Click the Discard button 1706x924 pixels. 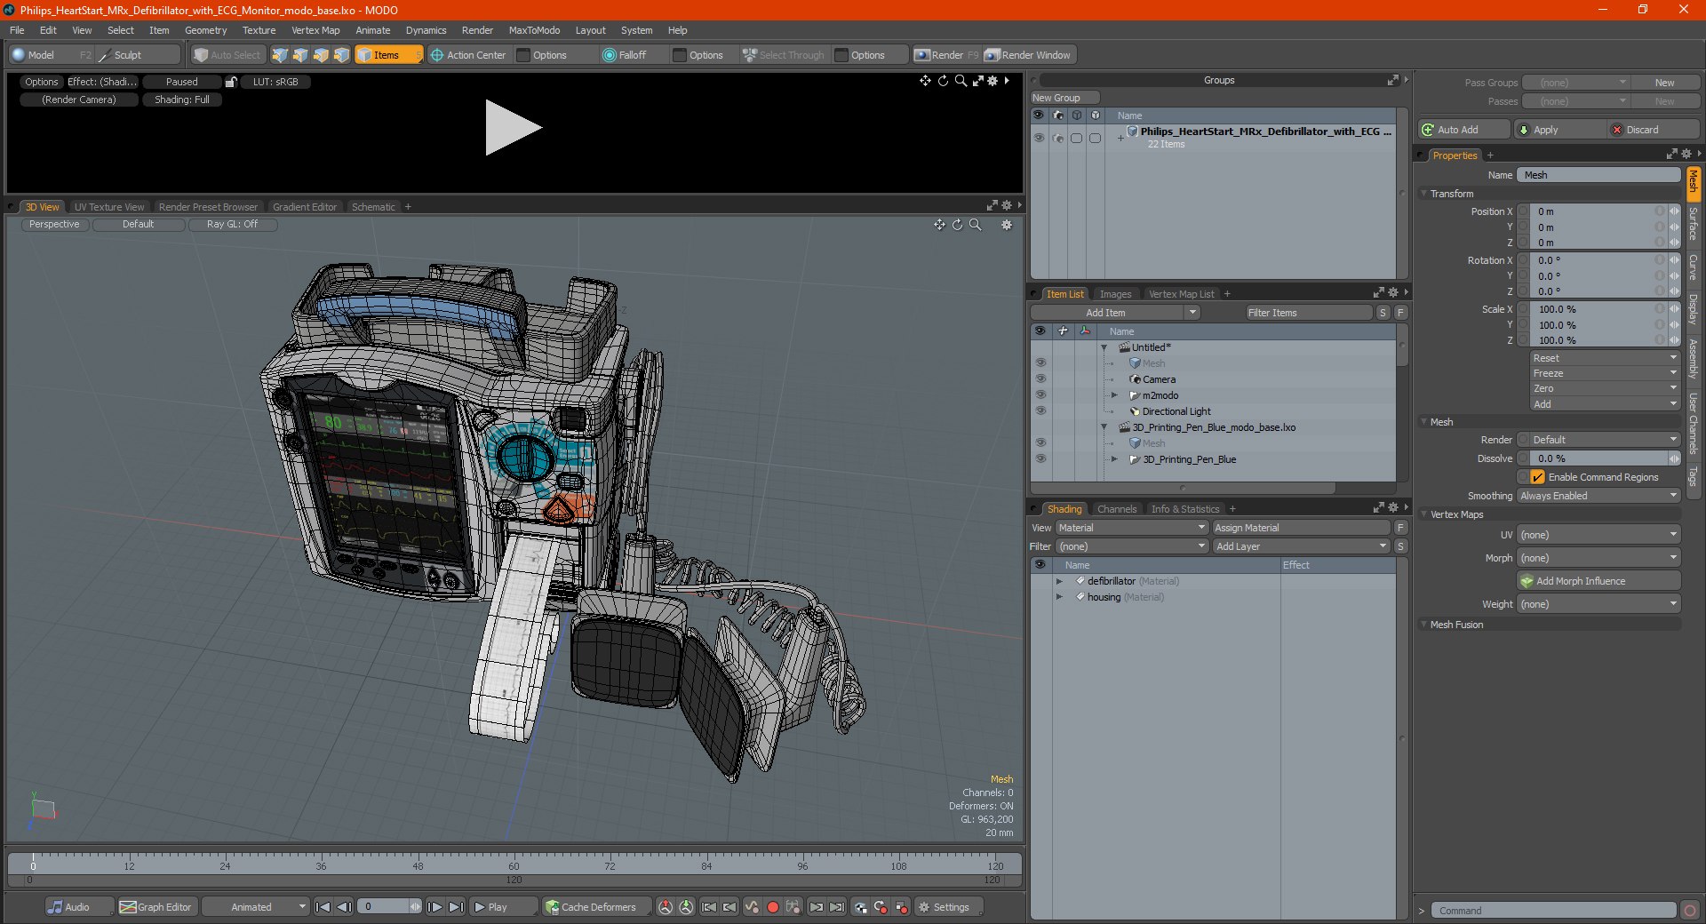[x=1641, y=130]
